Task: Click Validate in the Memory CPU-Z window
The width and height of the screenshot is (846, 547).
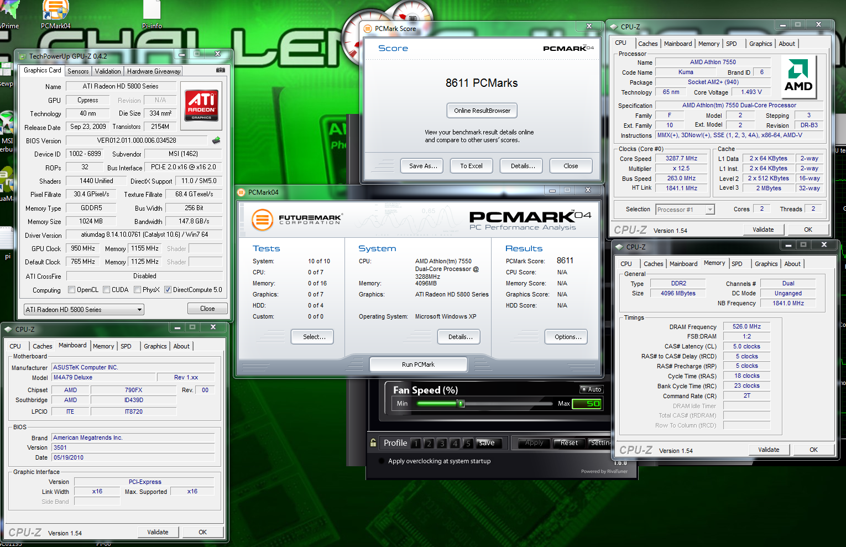Action: (769, 450)
